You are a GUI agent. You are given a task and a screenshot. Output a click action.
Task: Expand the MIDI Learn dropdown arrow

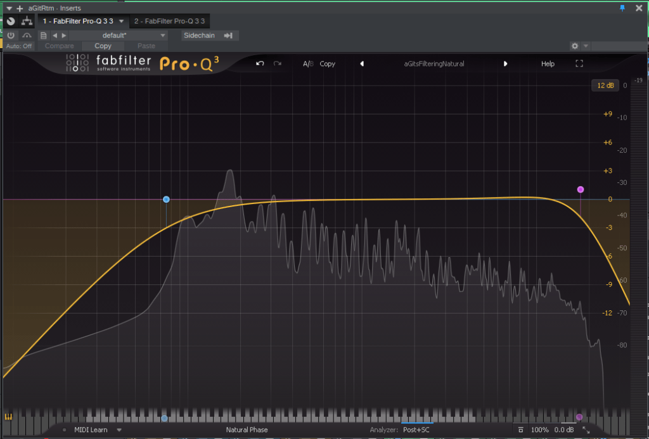pos(119,430)
